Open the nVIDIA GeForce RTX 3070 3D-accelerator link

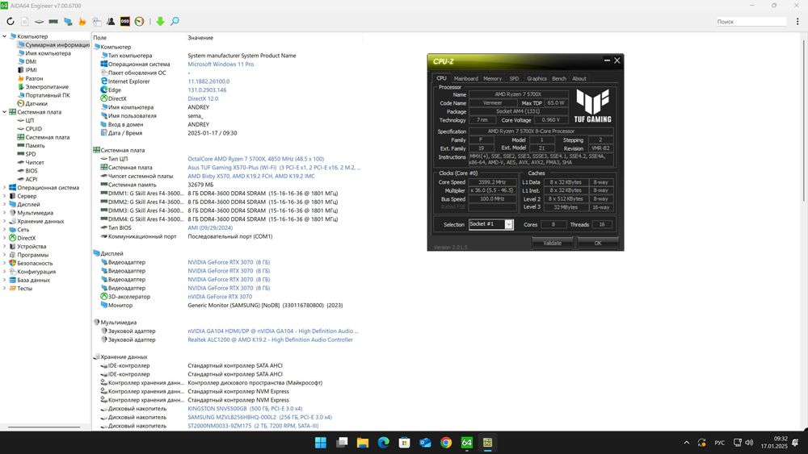coord(220,297)
